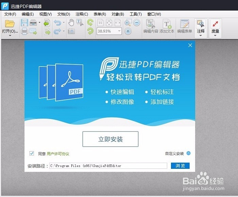
Task: Click the next page green arrow icon
Action: [x=47, y=31]
